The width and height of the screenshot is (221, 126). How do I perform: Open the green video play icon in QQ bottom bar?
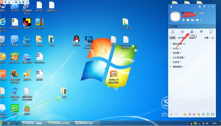pyautogui.click(x=208, y=114)
